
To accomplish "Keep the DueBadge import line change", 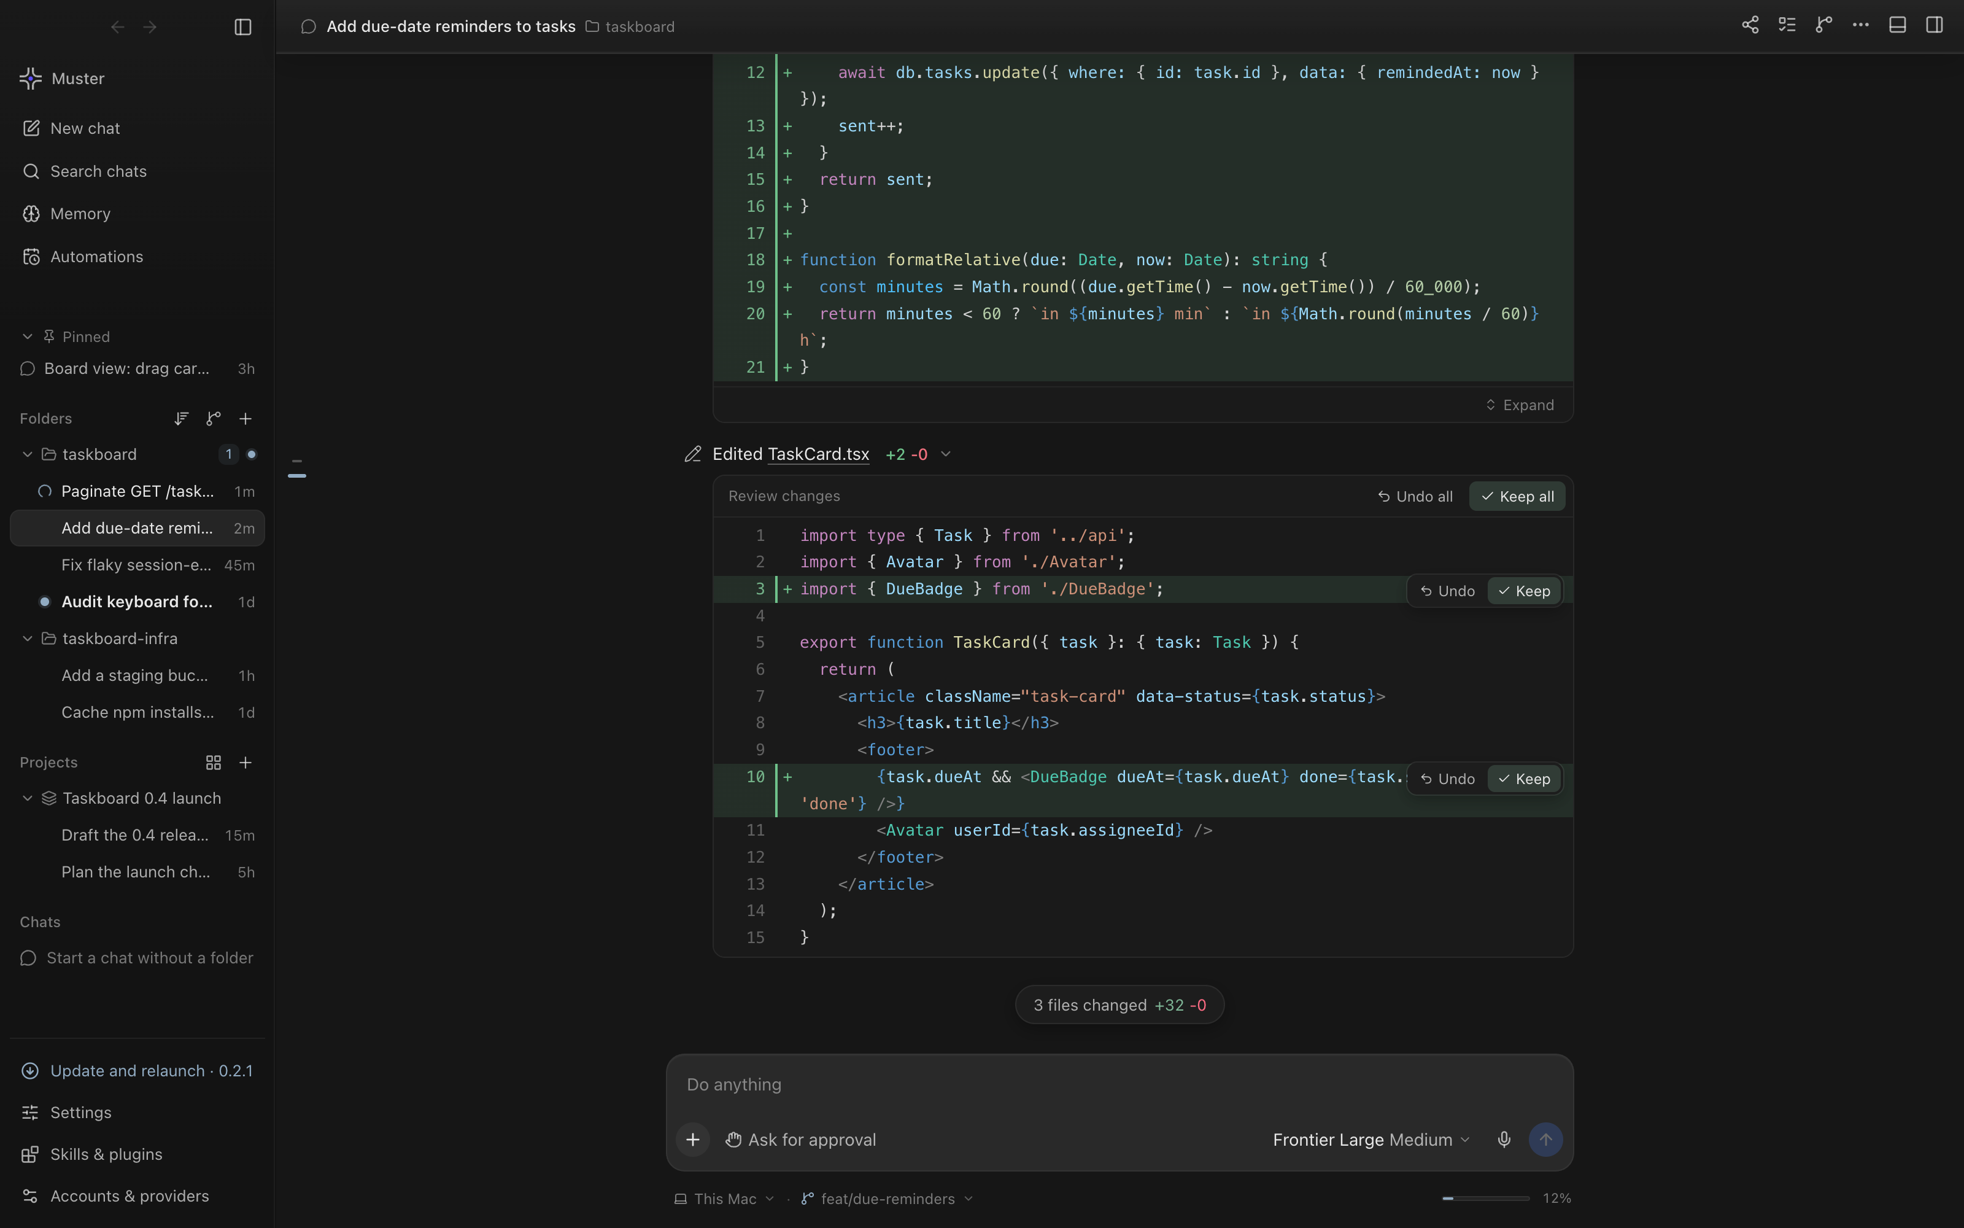I will 1524,591.
